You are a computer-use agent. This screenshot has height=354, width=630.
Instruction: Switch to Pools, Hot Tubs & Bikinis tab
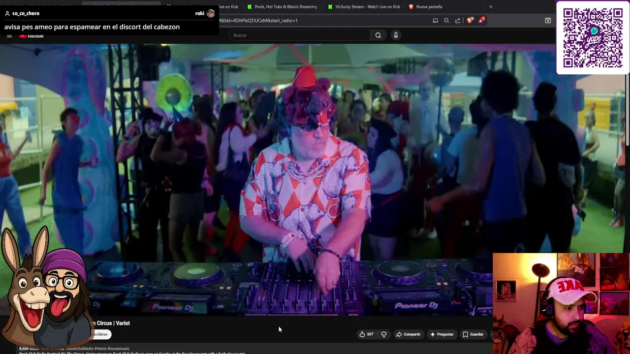pyautogui.click(x=282, y=7)
